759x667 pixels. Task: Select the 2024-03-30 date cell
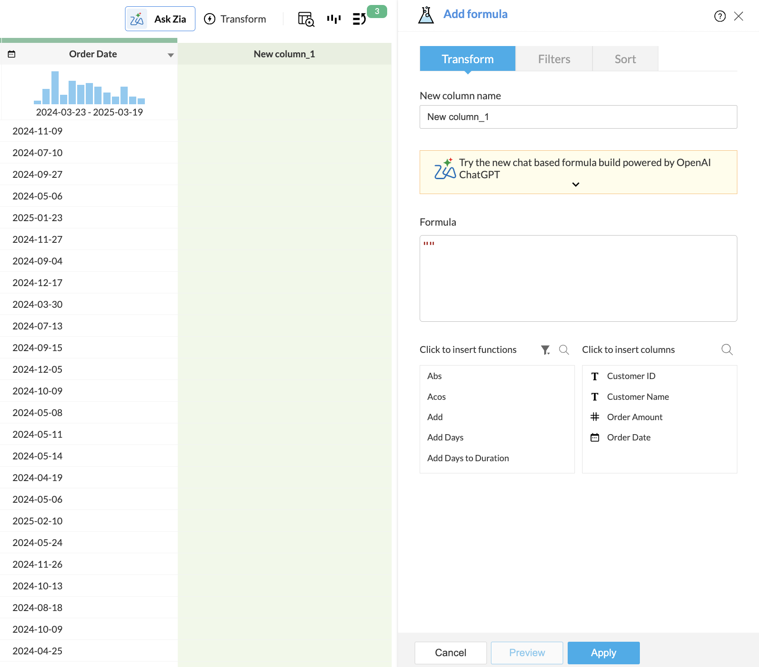(89, 304)
